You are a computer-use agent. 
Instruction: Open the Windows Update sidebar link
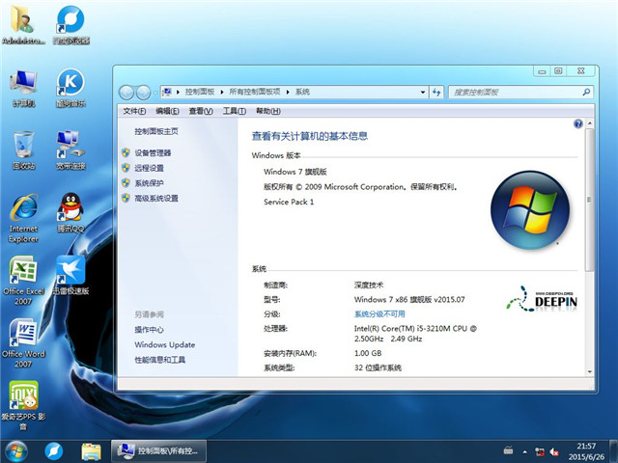165,344
